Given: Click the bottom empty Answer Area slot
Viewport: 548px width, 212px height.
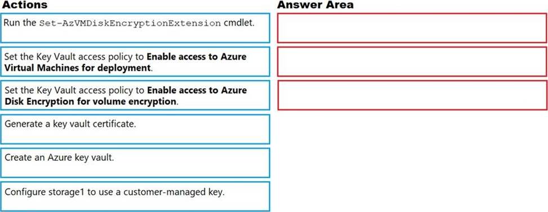Looking at the screenshot, I should [412, 95].
